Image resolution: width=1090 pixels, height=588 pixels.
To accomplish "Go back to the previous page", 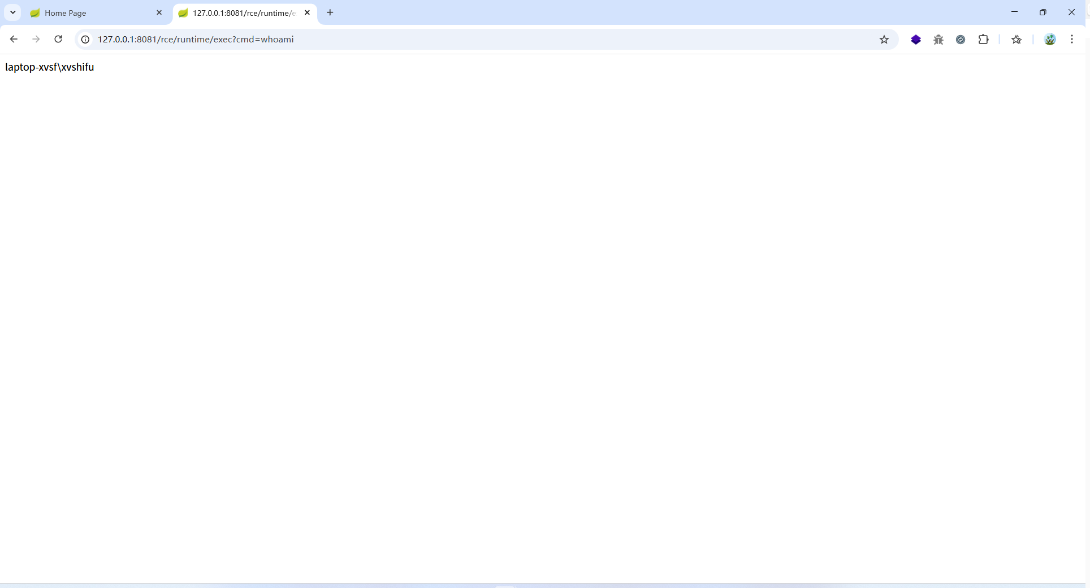I will (x=14, y=39).
